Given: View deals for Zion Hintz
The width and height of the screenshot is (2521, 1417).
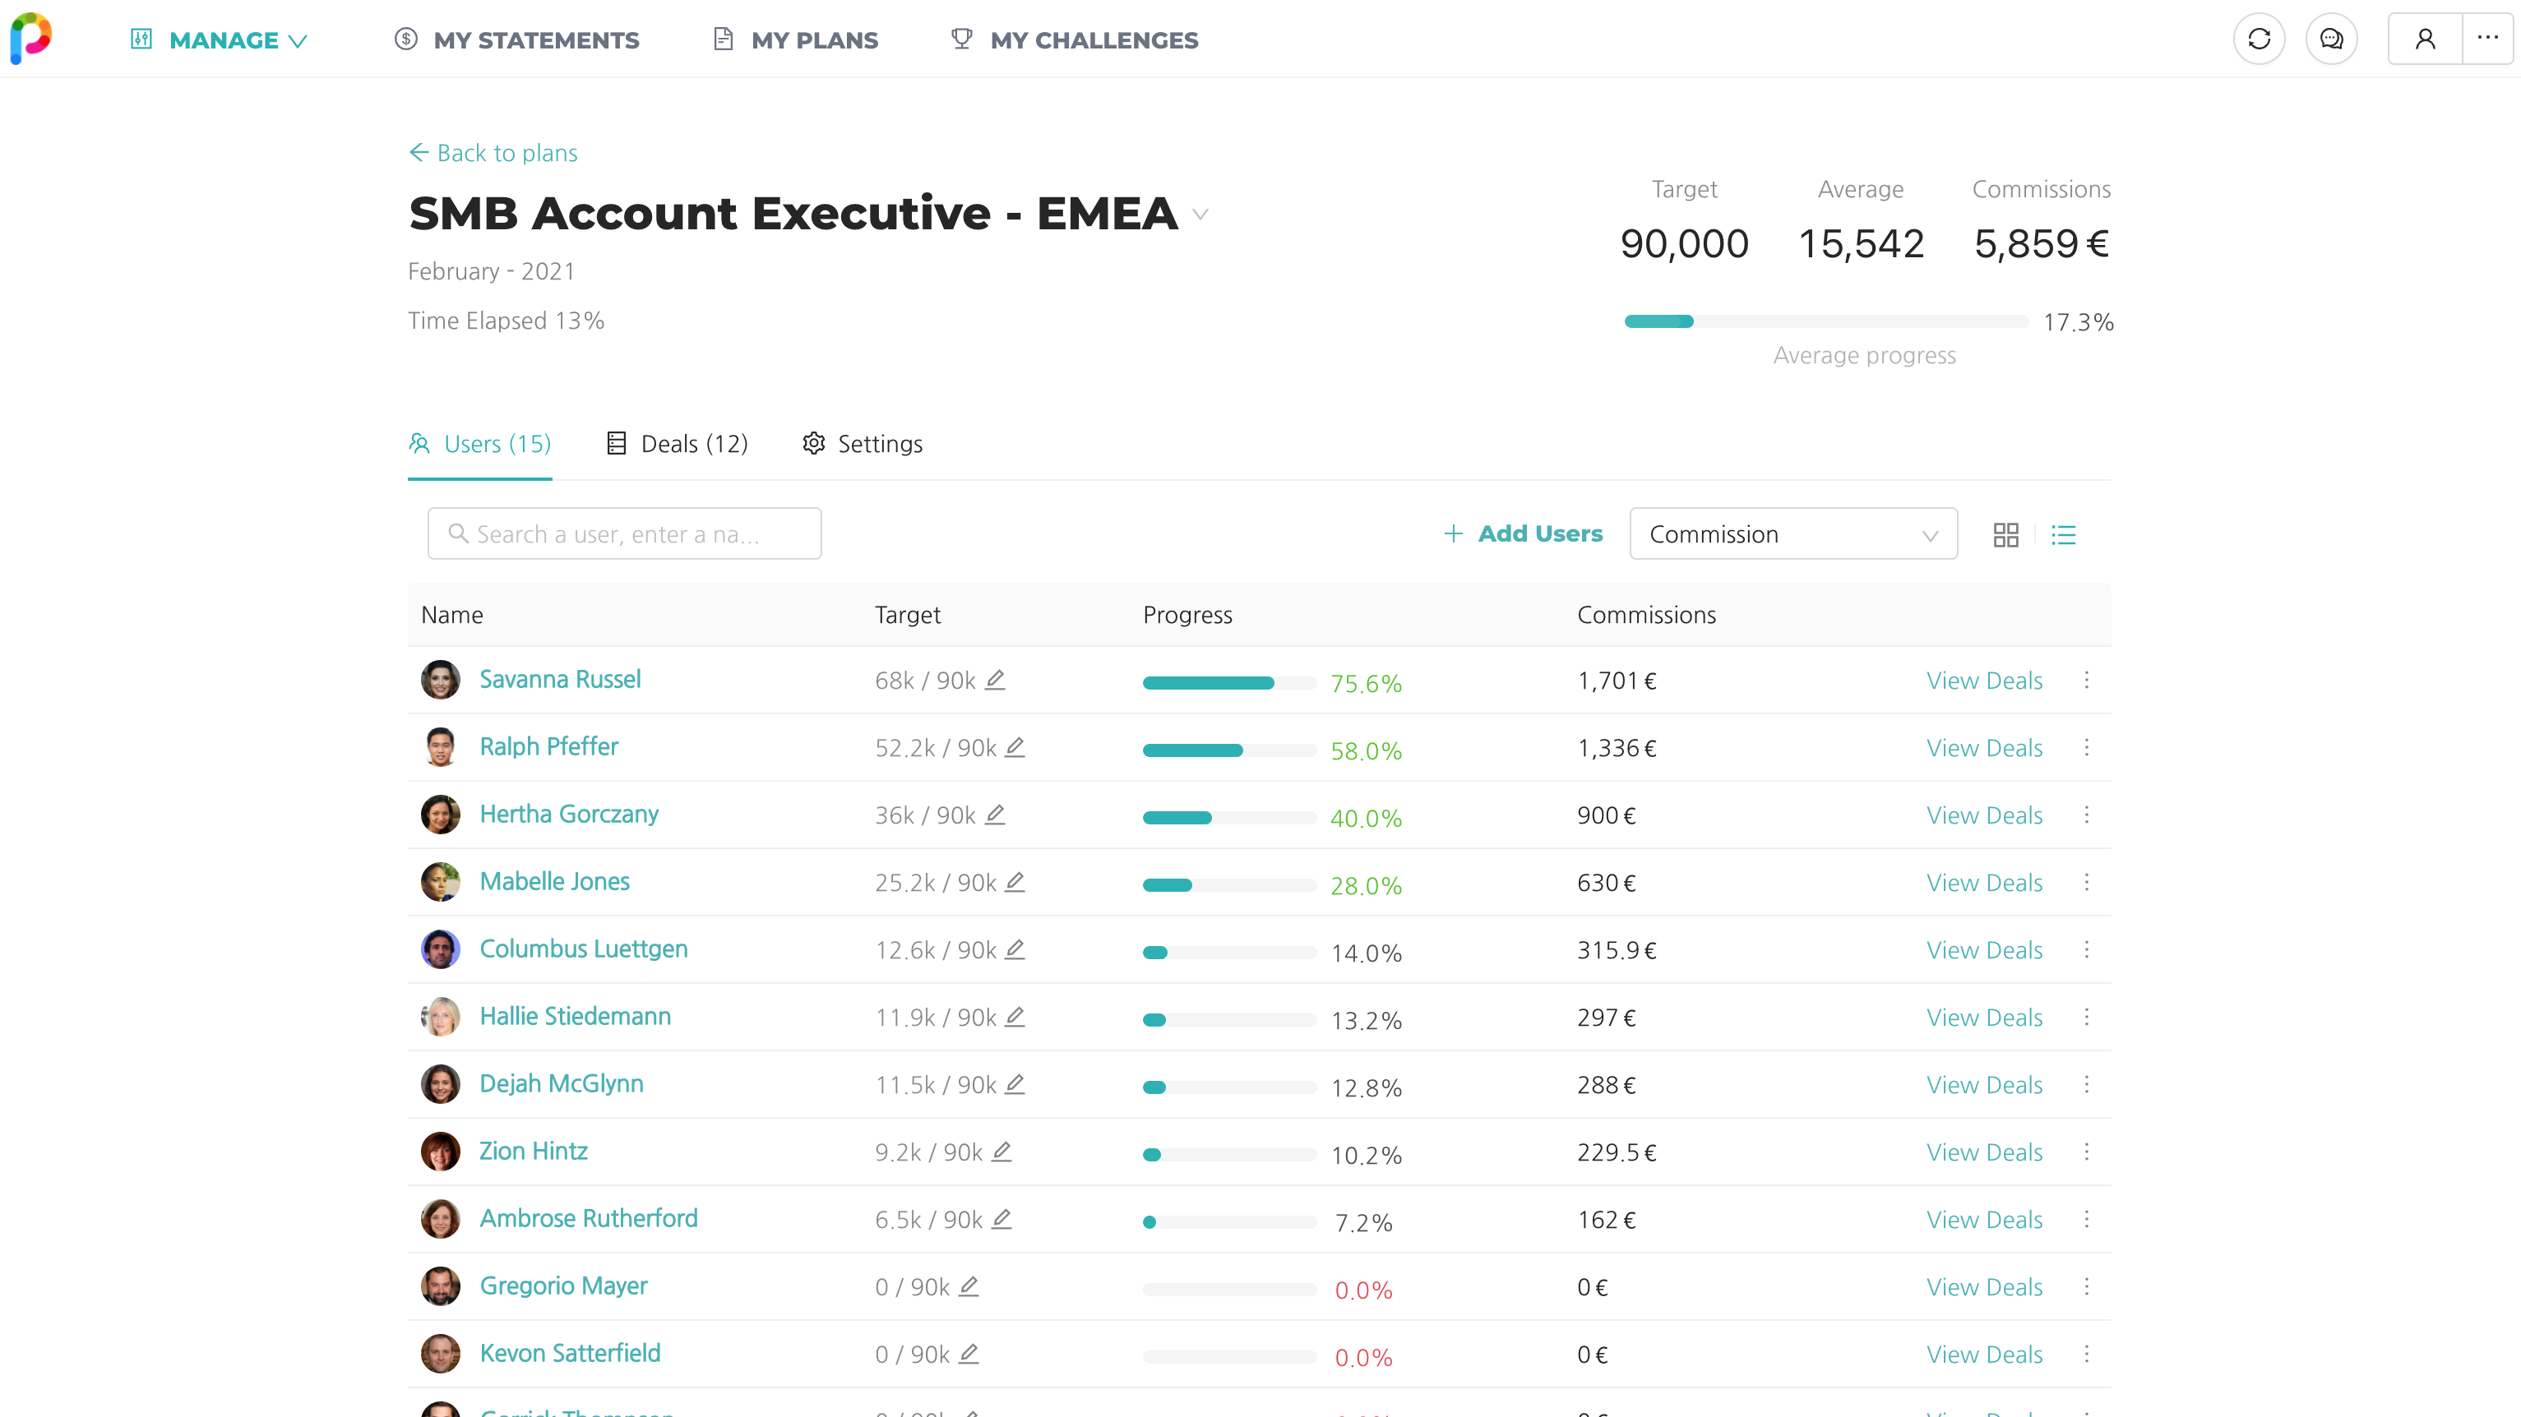Looking at the screenshot, I should (1984, 1154).
